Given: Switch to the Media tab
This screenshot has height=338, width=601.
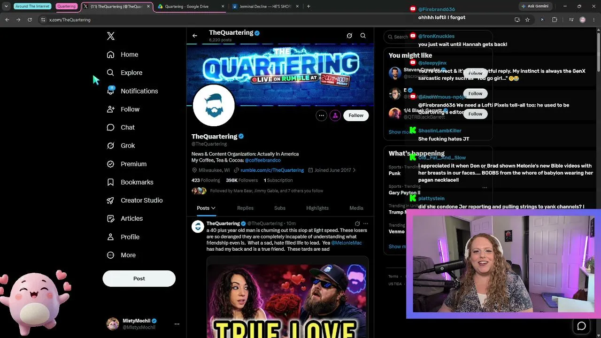Looking at the screenshot, I should [x=356, y=208].
